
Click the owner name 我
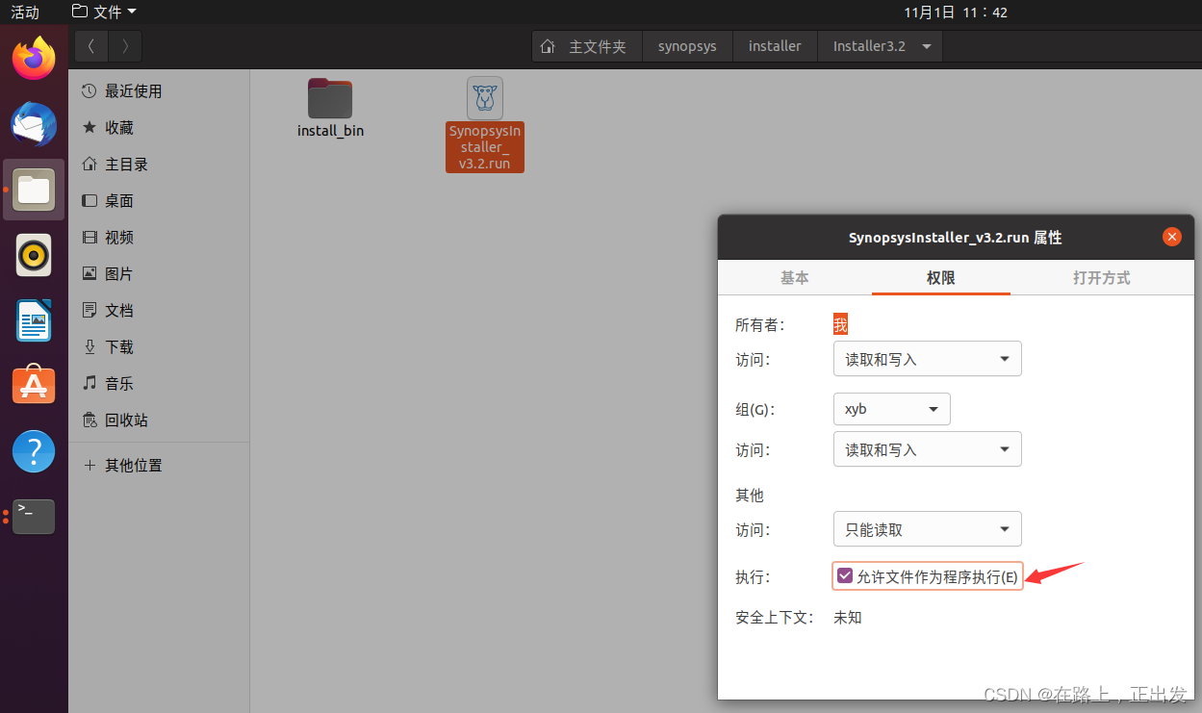[840, 325]
